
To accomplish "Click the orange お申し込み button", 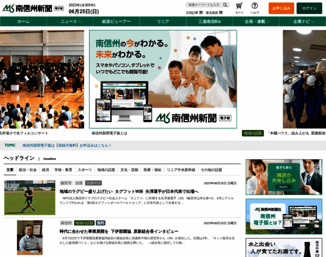I will click(281, 8).
